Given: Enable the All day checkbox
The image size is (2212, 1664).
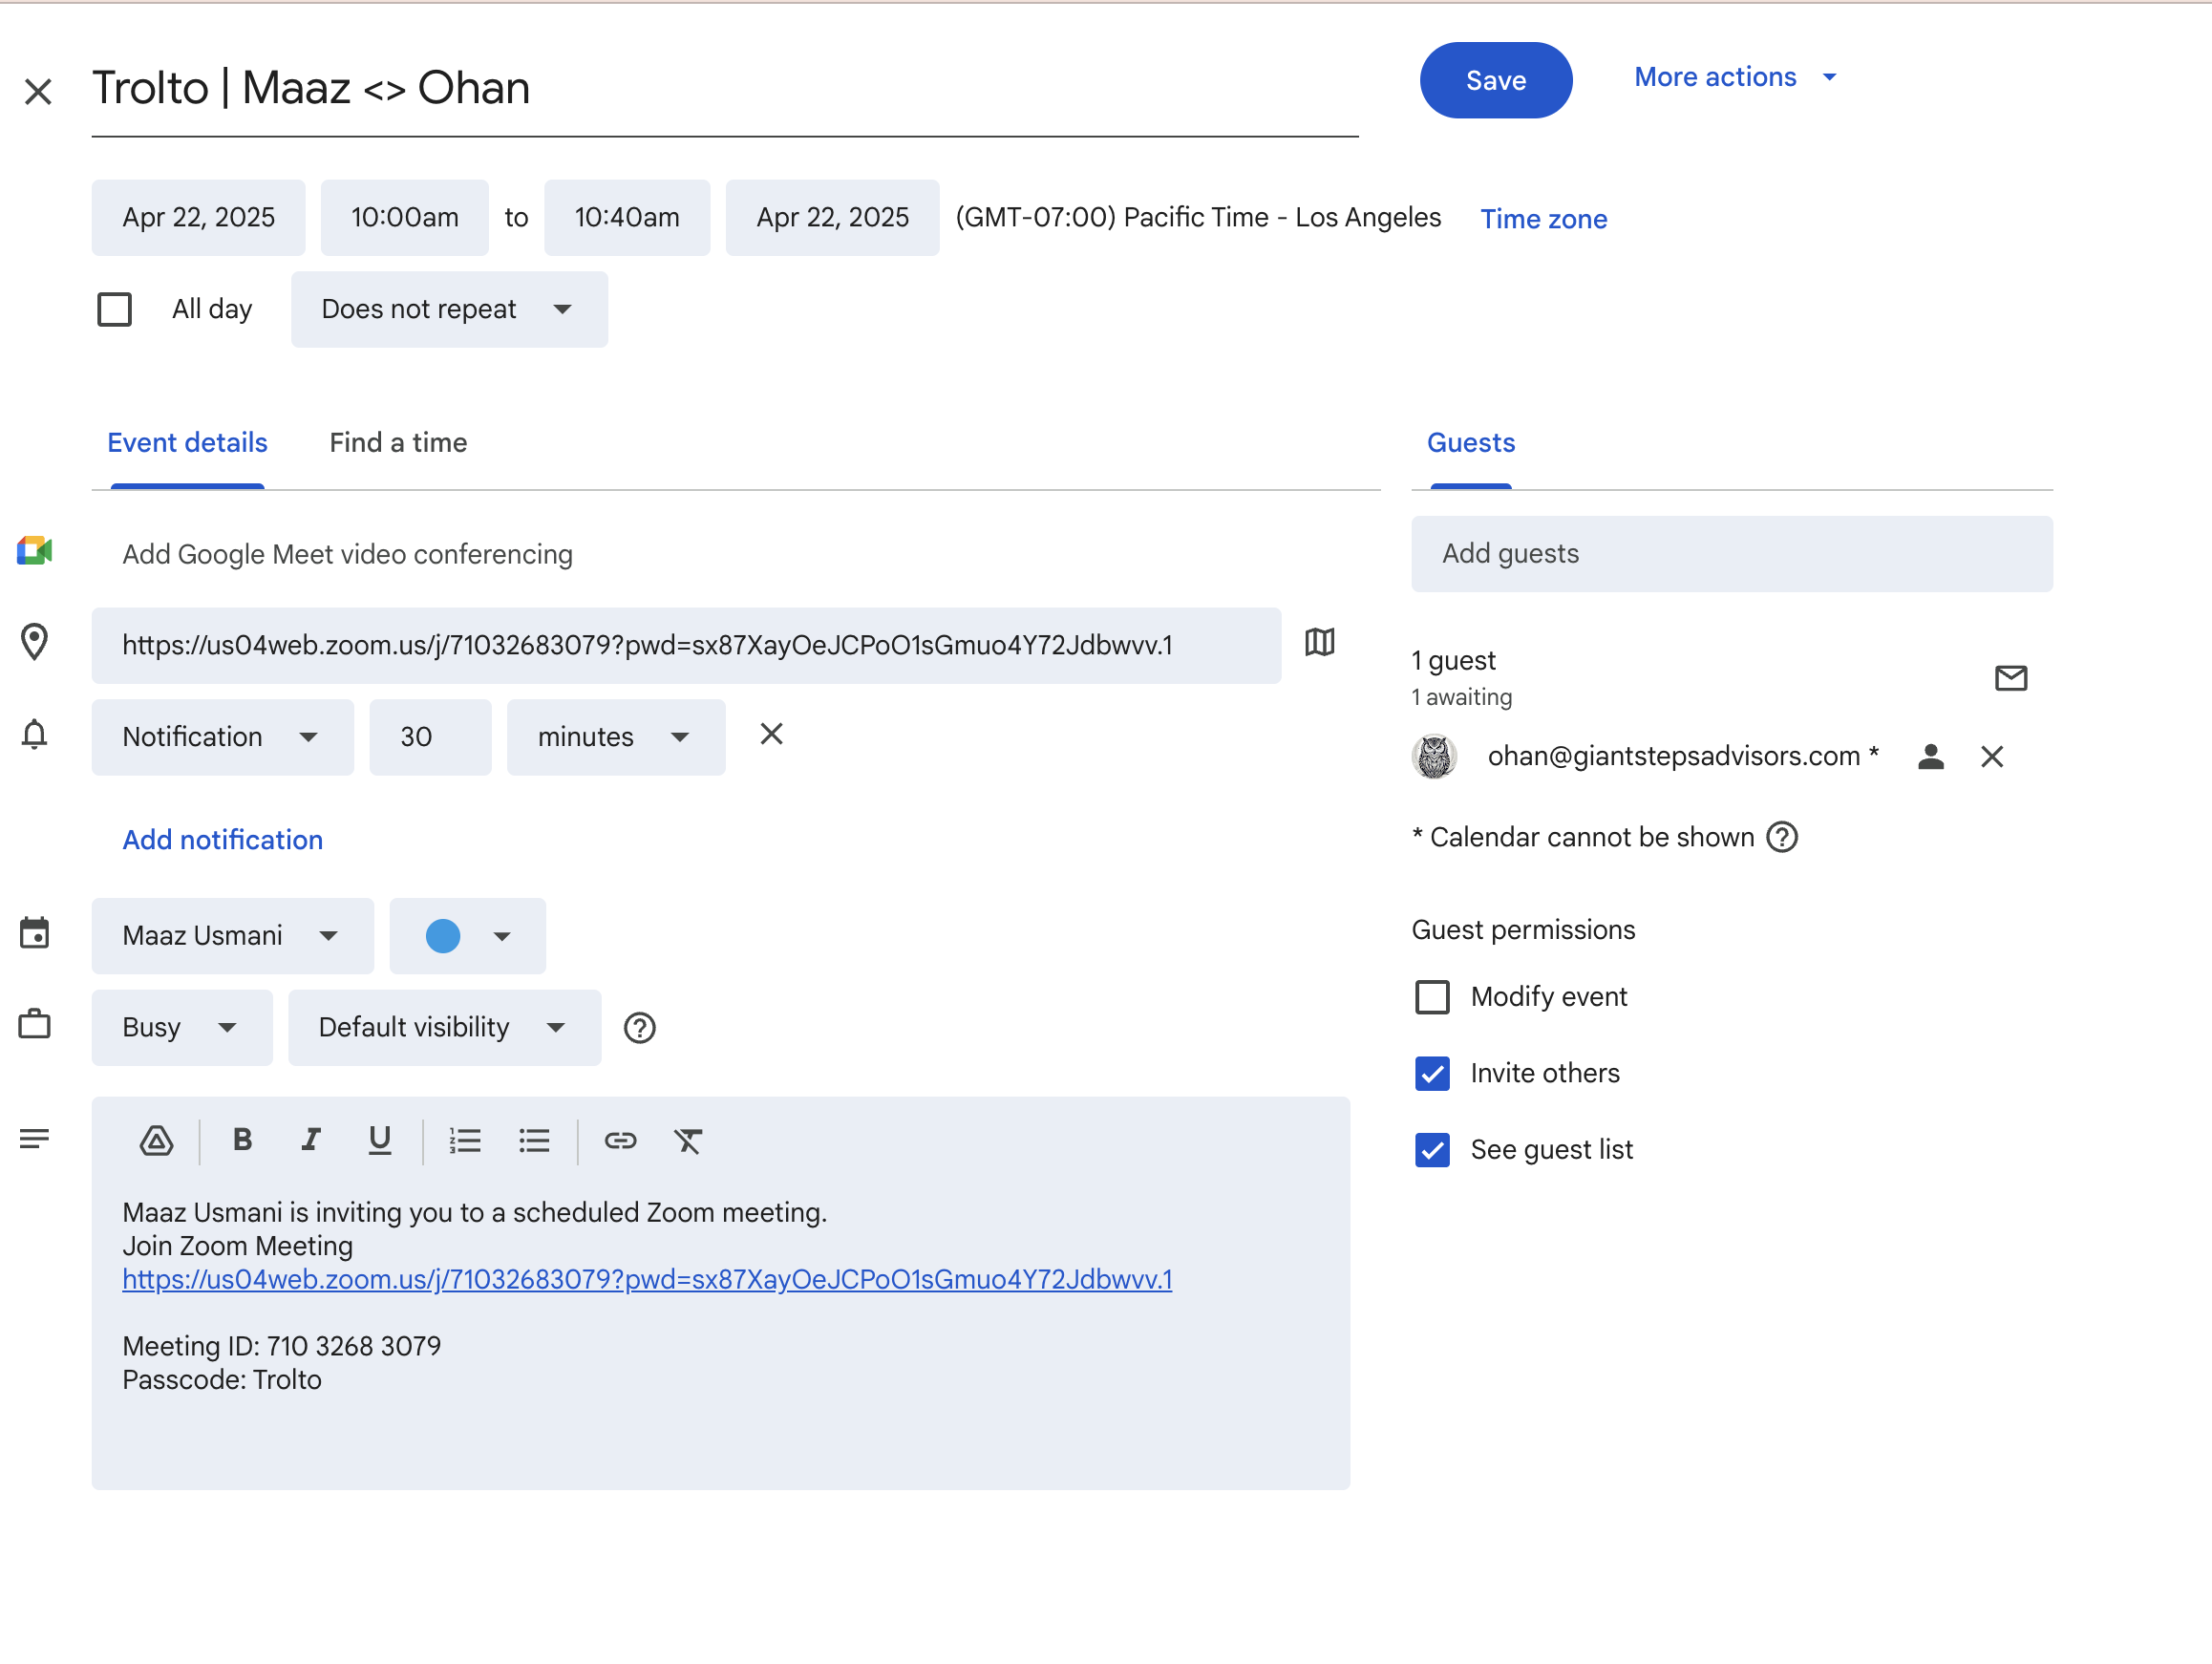Looking at the screenshot, I should [114, 310].
